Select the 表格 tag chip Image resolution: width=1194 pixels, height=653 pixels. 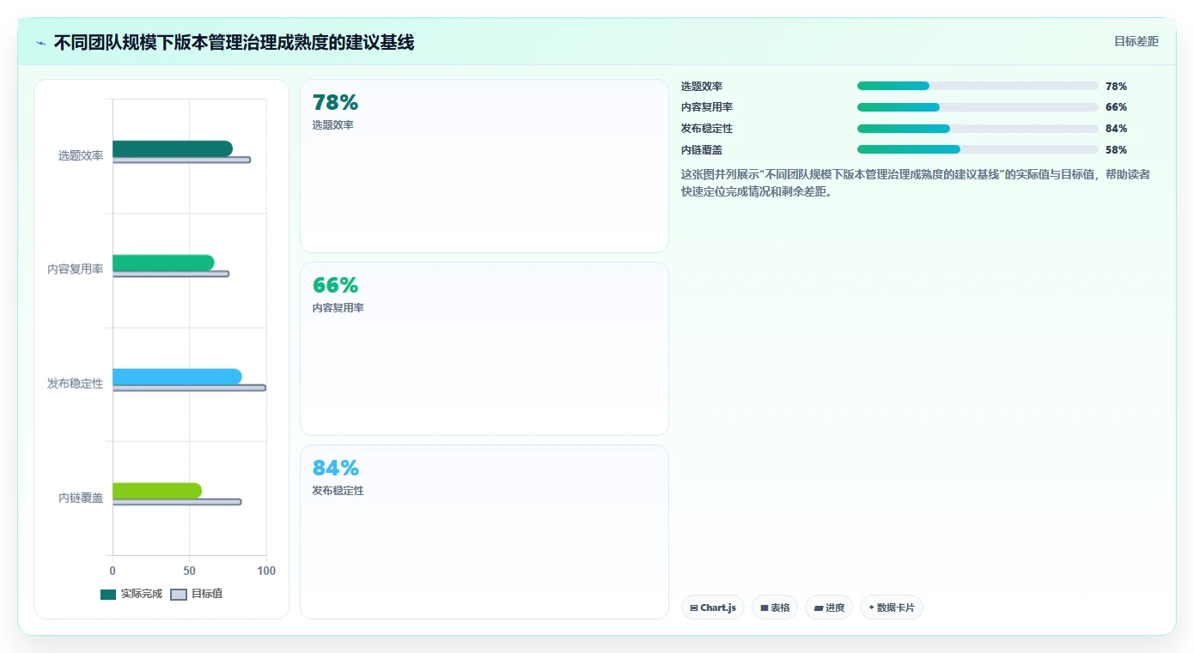coord(775,608)
